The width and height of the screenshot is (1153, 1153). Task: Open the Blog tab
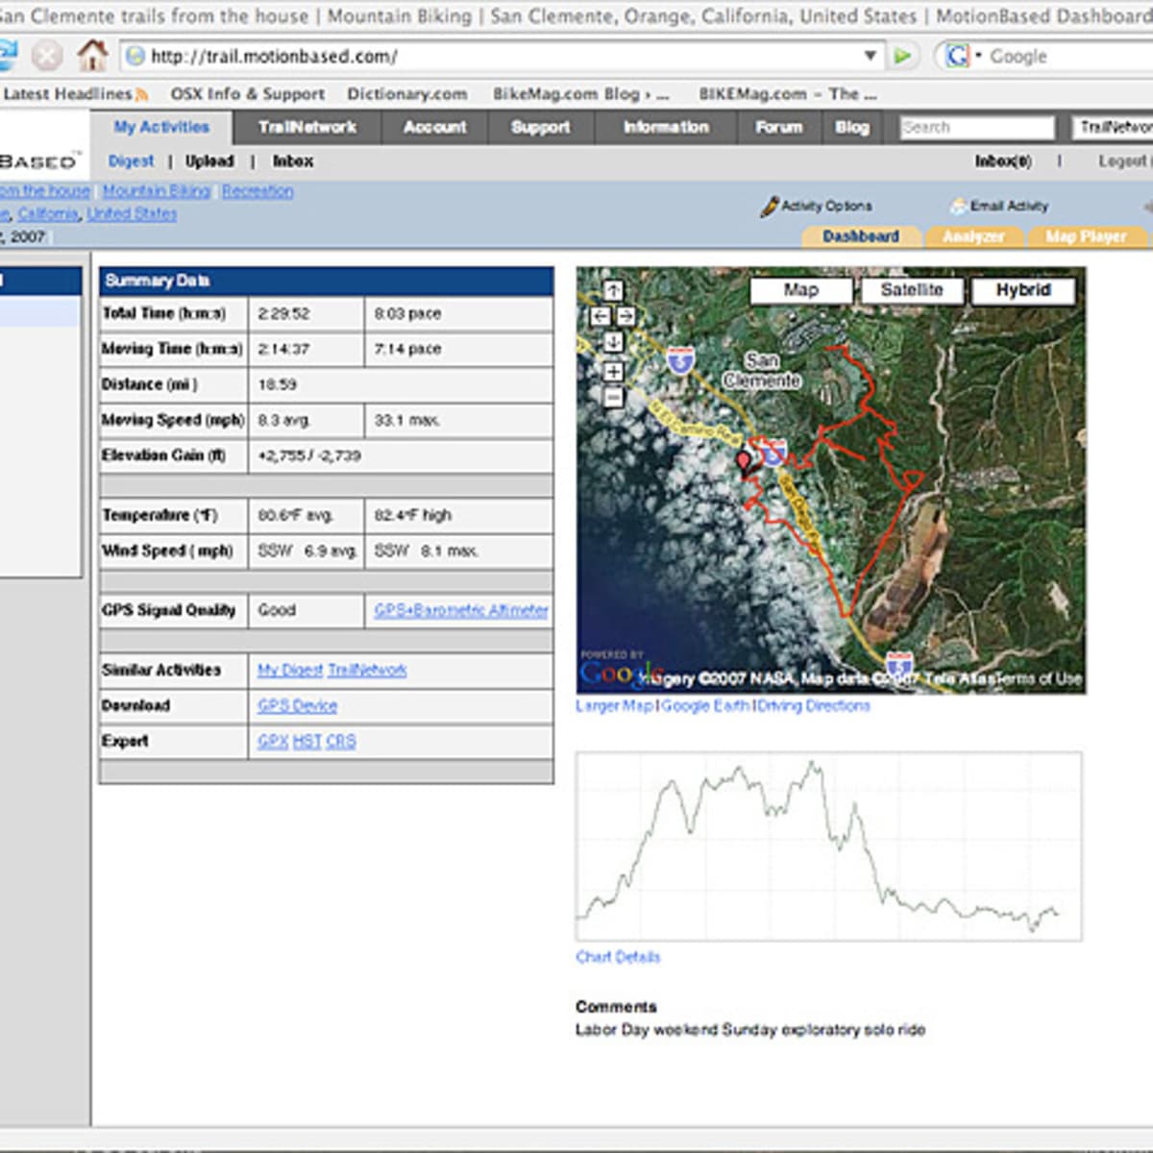(852, 127)
